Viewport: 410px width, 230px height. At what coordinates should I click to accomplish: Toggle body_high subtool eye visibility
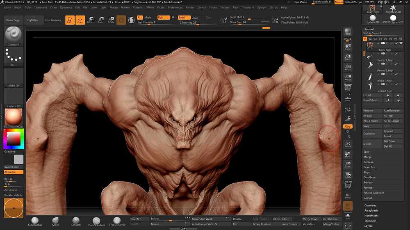tap(401, 43)
